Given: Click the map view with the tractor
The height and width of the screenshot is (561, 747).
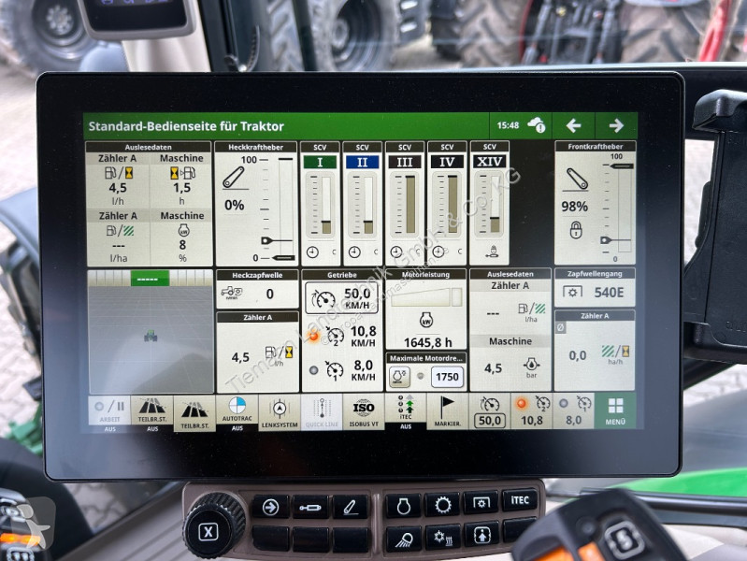Looking at the screenshot, I should 151,338.
